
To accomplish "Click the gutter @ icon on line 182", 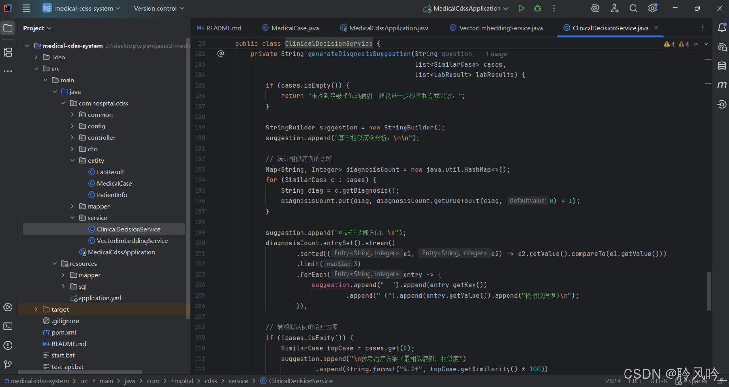I will (x=220, y=53).
